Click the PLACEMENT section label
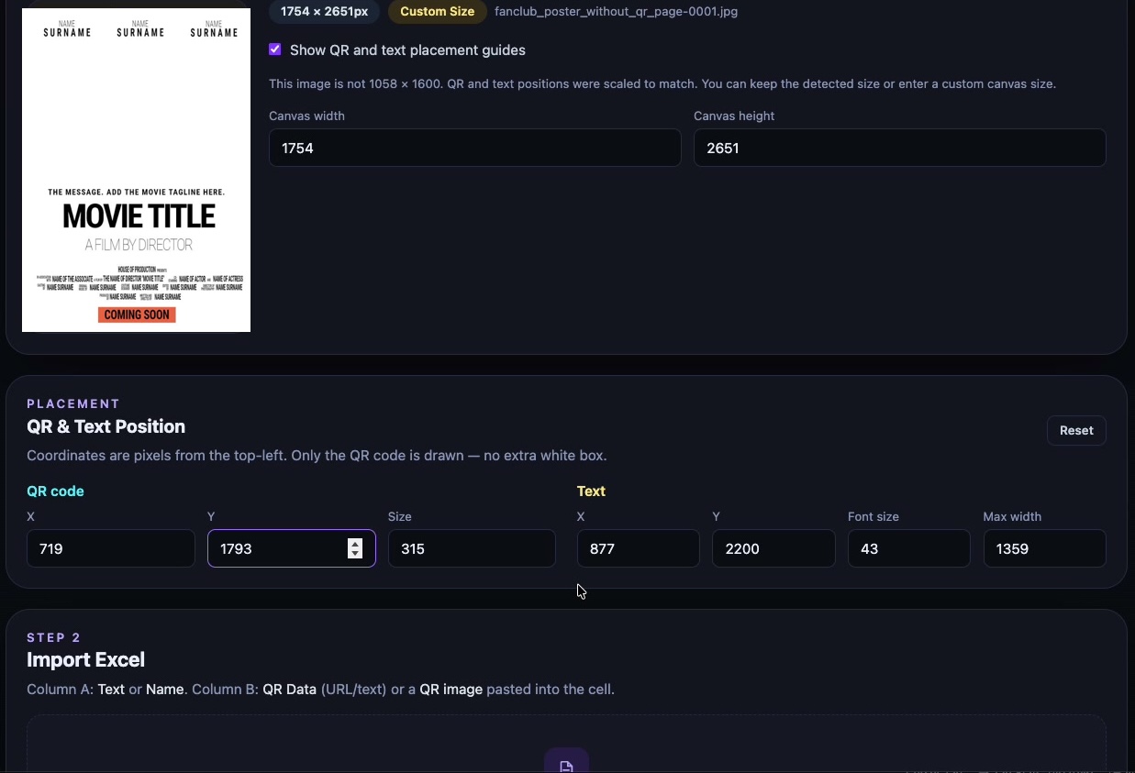The width and height of the screenshot is (1135, 773). coord(73,403)
